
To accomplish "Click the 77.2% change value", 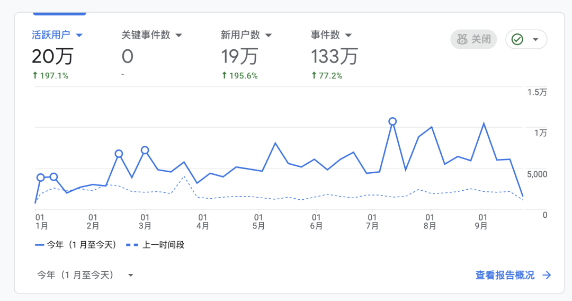I will click(x=327, y=76).
